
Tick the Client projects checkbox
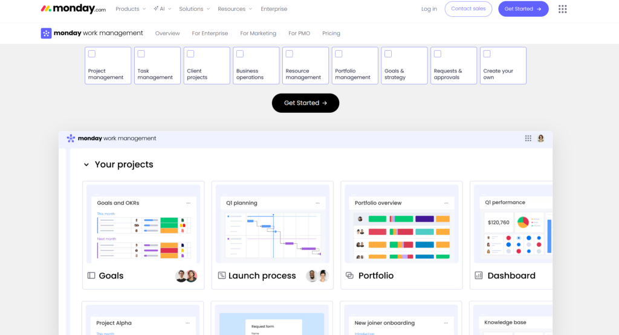point(190,54)
